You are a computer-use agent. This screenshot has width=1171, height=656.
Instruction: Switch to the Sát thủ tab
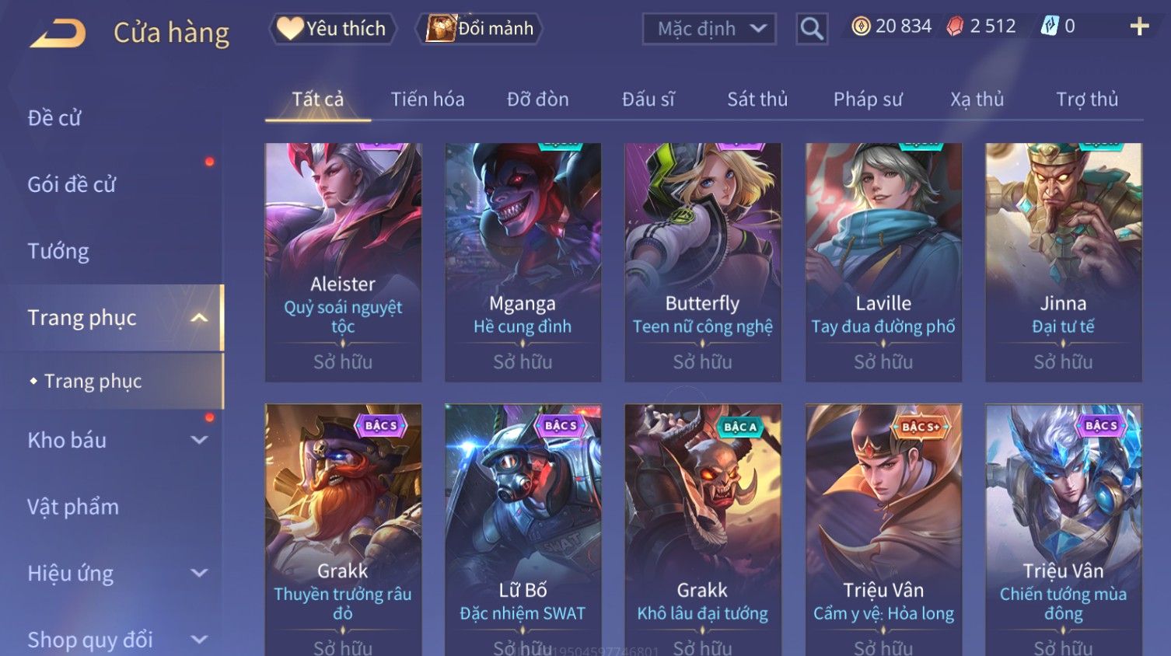[757, 99]
